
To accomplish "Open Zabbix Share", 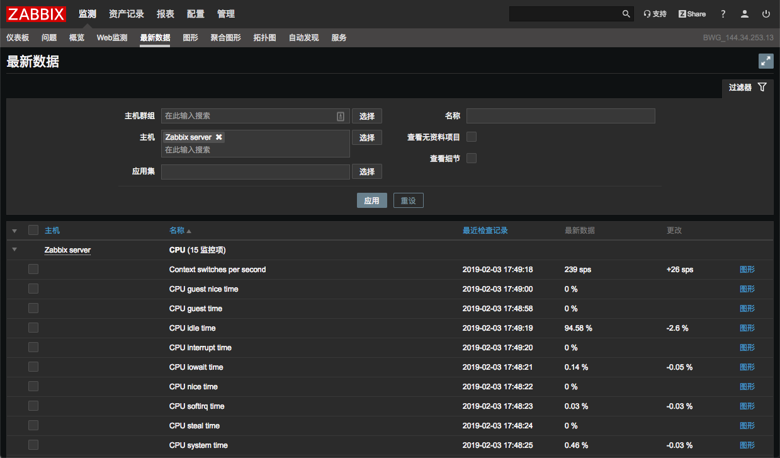I will click(x=692, y=14).
